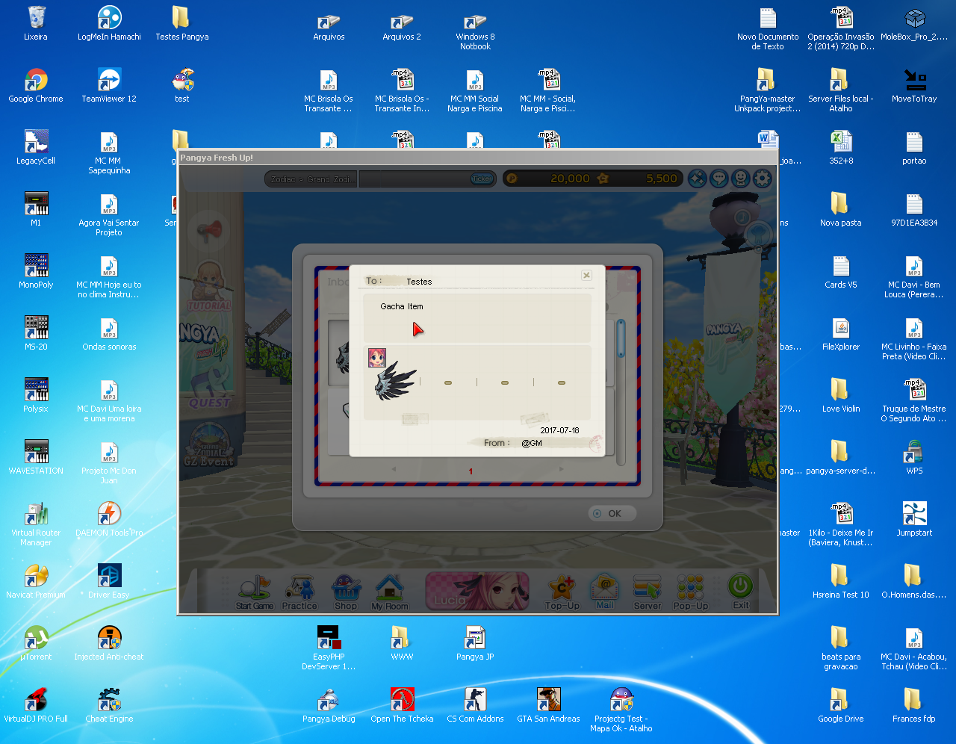This screenshot has height=744, width=956.
Task: Select the EasyPHP DevServer desktop icon
Action: pyautogui.click(x=329, y=648)
